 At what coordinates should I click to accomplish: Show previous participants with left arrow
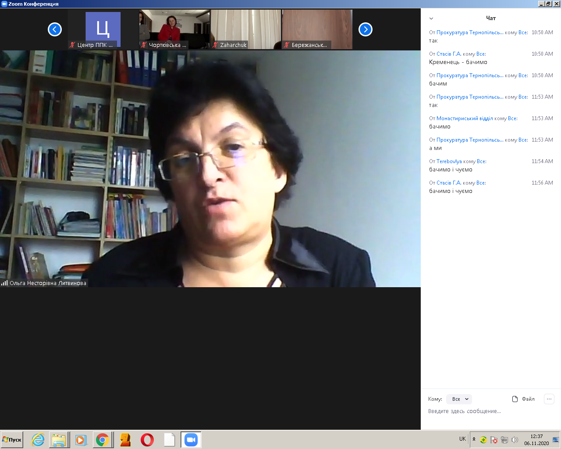pos(55,29)
